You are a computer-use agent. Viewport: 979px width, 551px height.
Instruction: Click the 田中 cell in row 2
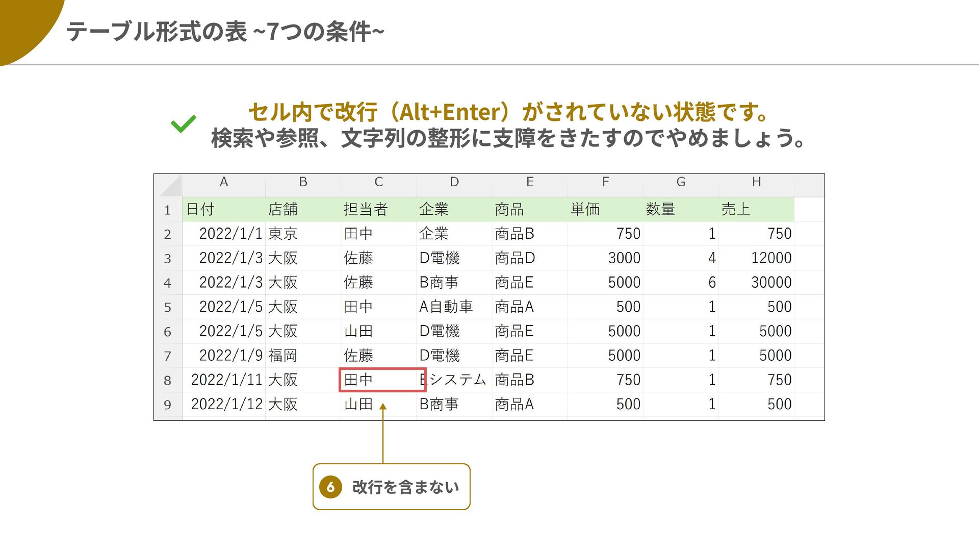click(x=378, y=234)
